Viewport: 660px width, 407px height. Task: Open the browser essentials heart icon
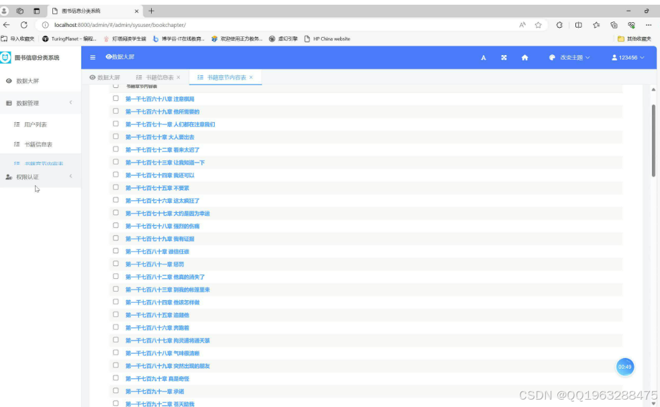[x=631, y=25]
